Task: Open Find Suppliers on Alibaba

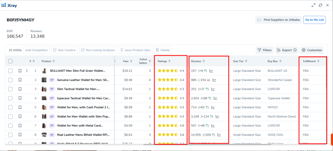Action: click(278, 20)
